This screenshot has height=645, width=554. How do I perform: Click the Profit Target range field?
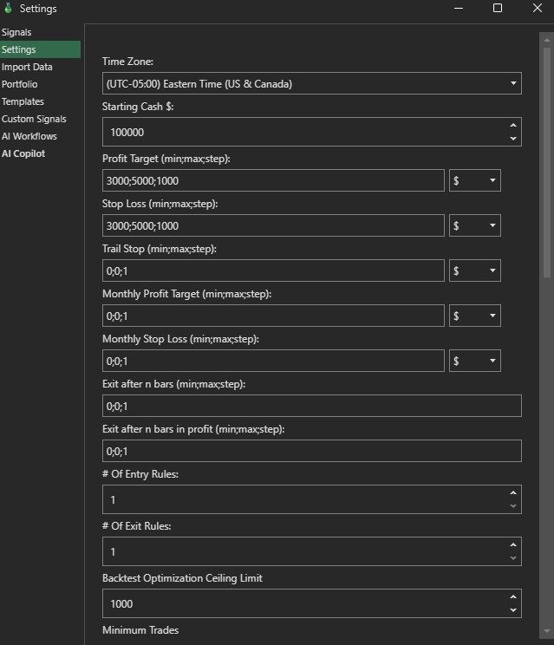click(x=273, y=180)
